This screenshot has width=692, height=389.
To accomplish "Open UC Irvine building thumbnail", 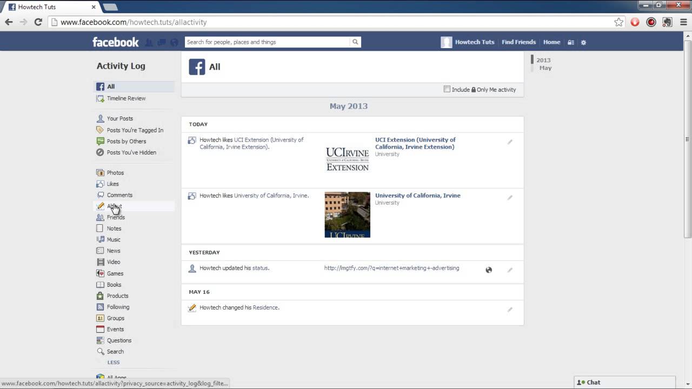I will (347, 215).
